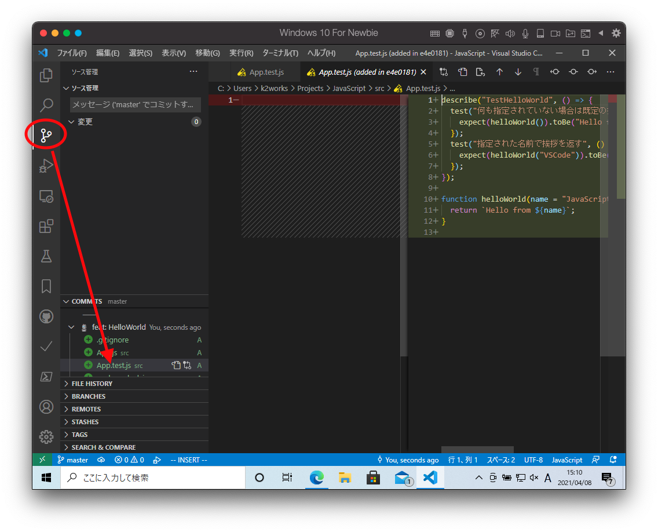Click the Manage gear icon in activity bar
Screen dimensions: 658x532
[x=46, y=437]
